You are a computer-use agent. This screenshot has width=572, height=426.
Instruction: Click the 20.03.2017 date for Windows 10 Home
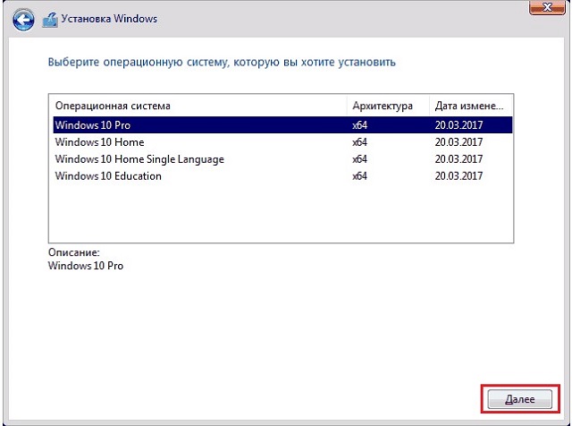point(458,142)
